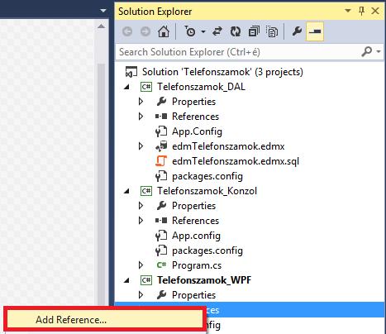386x334 pixels.
Task: Select the Telefonszamok_WPF project
Action: 204,280
